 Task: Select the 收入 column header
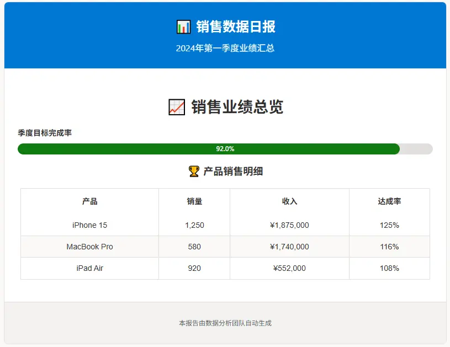(289, 201)
